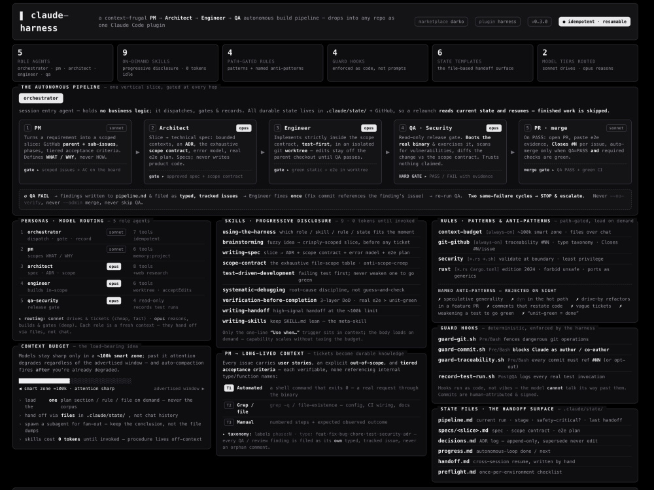This screenshot has height=490, width=654.
Task: Open the 4 Guard Hooks stat card
Action: (377, 63)
